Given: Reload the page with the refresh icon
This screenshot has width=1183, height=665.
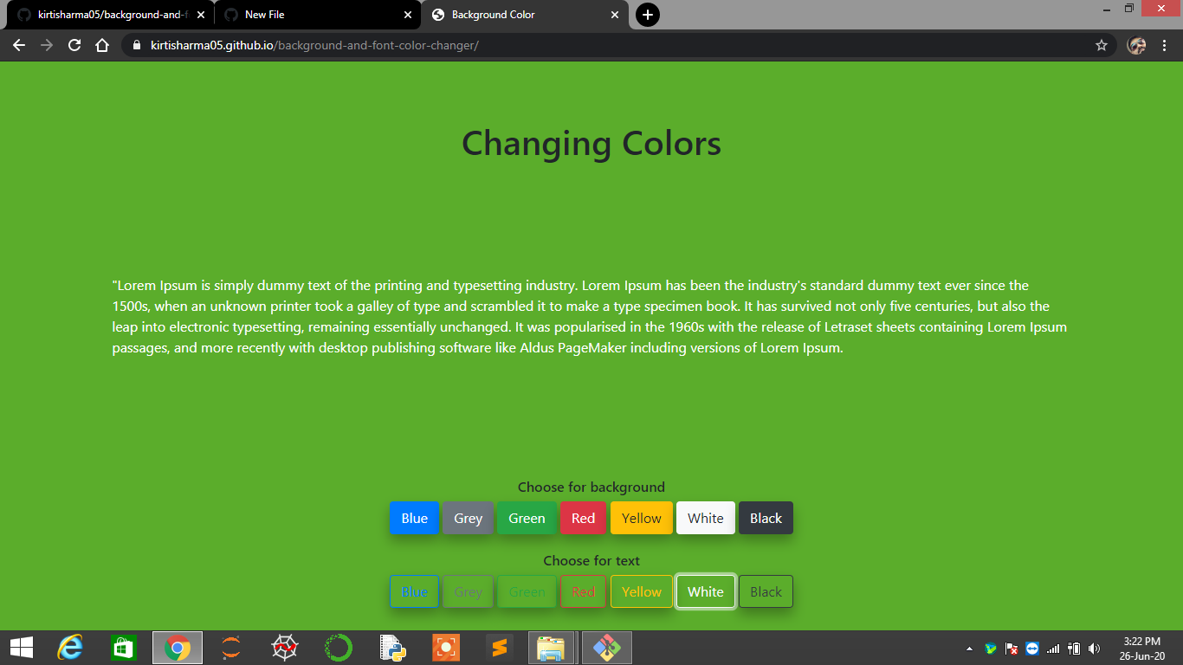Looking at the screenshot, I should [x=74, y=44].
